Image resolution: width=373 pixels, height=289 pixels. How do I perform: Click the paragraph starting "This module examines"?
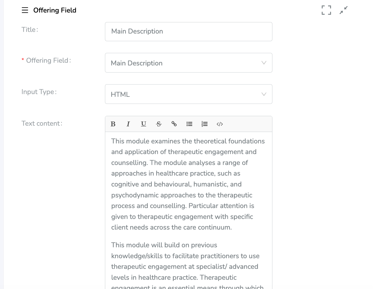click(x=188, y=184)
